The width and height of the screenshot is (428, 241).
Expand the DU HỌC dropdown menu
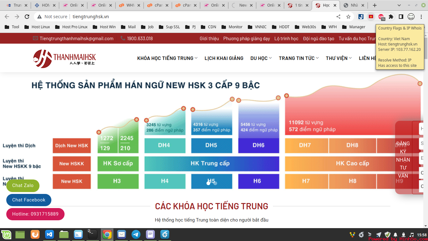261,58
